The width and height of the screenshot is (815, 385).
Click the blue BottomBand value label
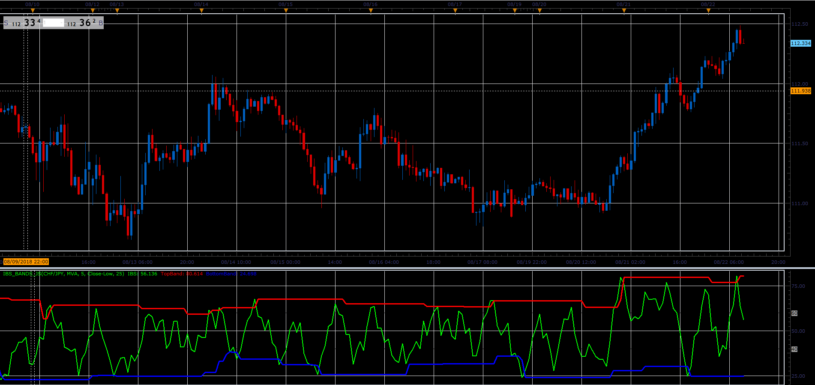click(231, 274)
